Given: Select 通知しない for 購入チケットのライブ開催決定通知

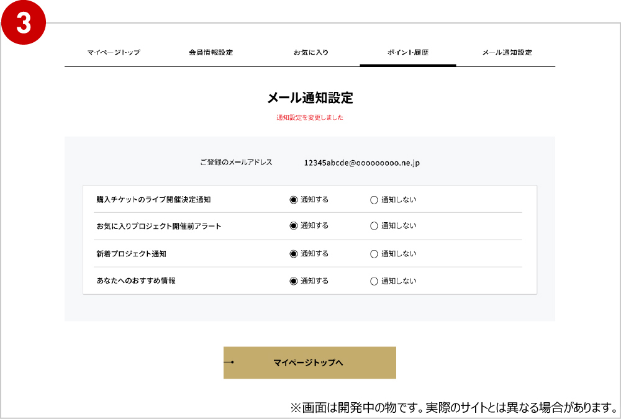Looking at the screenshot, I should click(374, 200).
